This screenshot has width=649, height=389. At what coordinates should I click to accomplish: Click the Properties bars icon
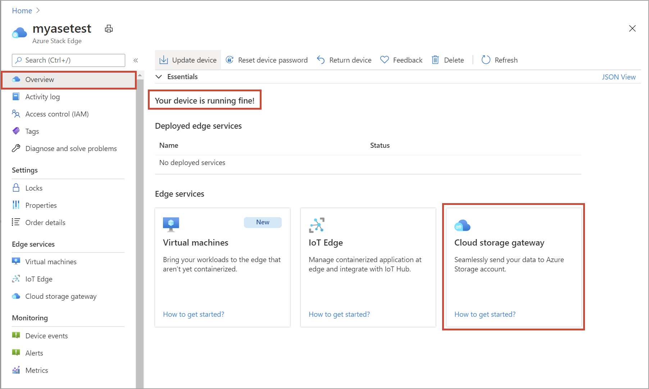click(x=16, y=205)
